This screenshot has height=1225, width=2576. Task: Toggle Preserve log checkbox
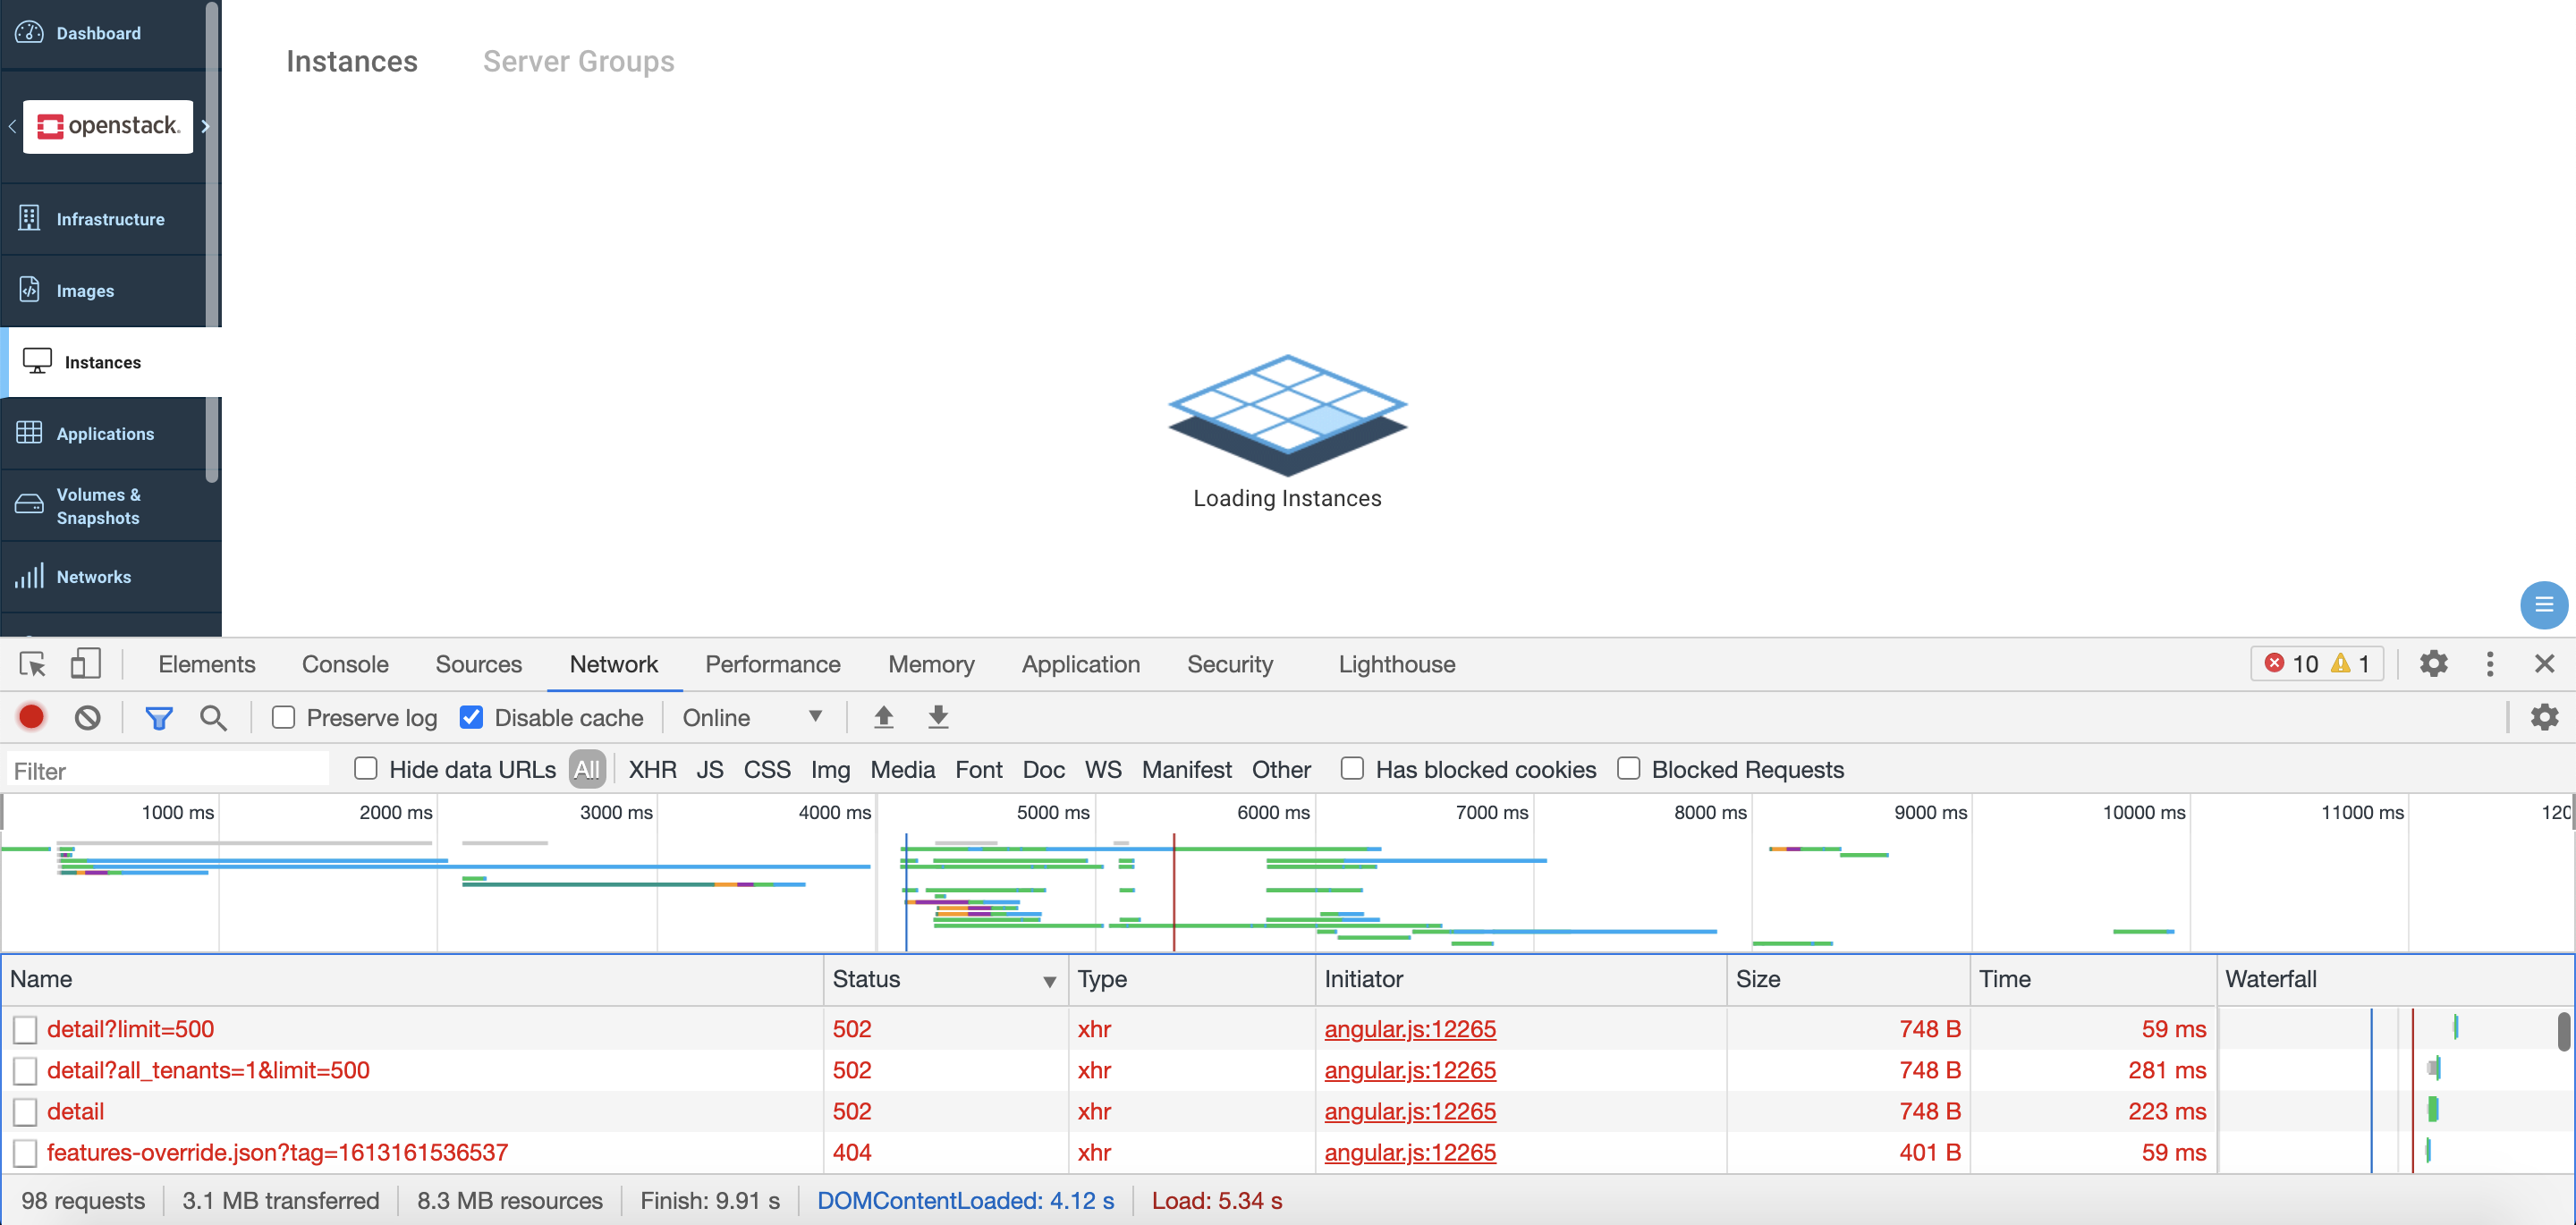(x=284, y=717)
